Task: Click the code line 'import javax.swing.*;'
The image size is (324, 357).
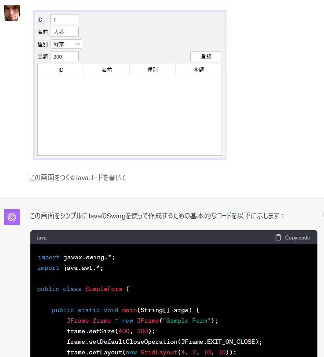Action: coord(76,258)
